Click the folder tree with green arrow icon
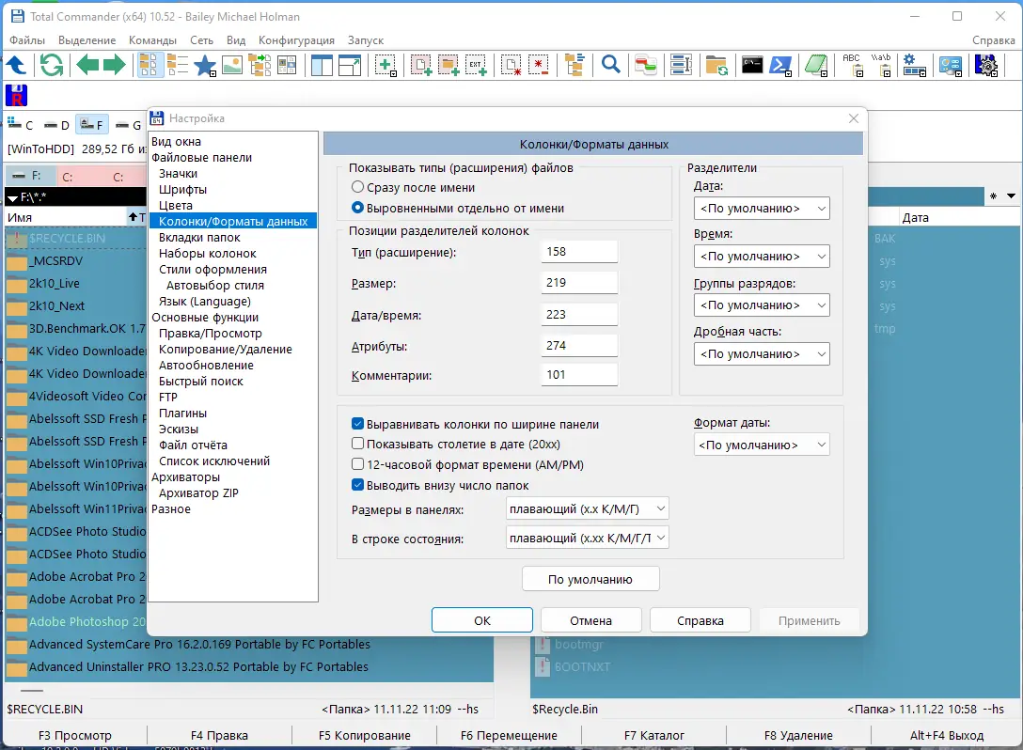Viewport: 1023px width, 750px height. pyautogui.click(x=260, y=65)
